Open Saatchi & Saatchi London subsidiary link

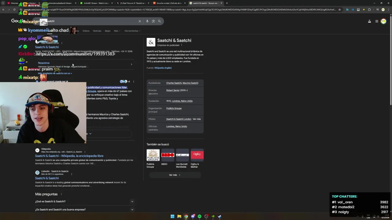[x=179, y=119]
